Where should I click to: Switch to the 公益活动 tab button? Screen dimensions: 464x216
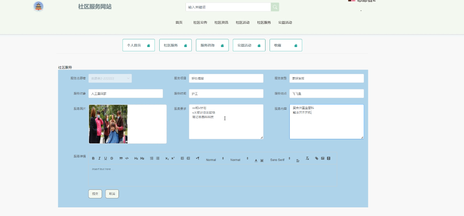click(249, 45)
